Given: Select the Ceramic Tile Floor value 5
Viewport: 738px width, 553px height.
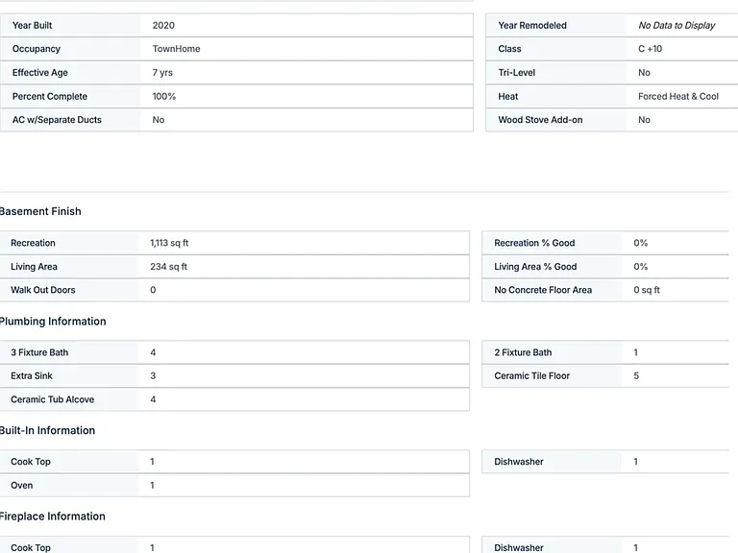Looking at the screenshot, I should click(636, 376).
